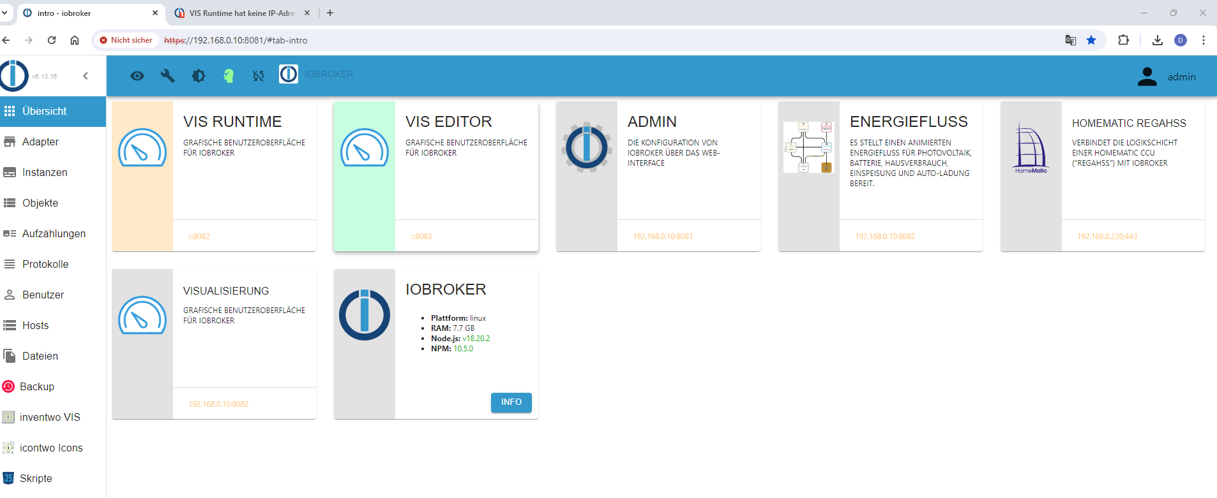
Task: Open Backup in the sidebar
Action: point(53,386)
